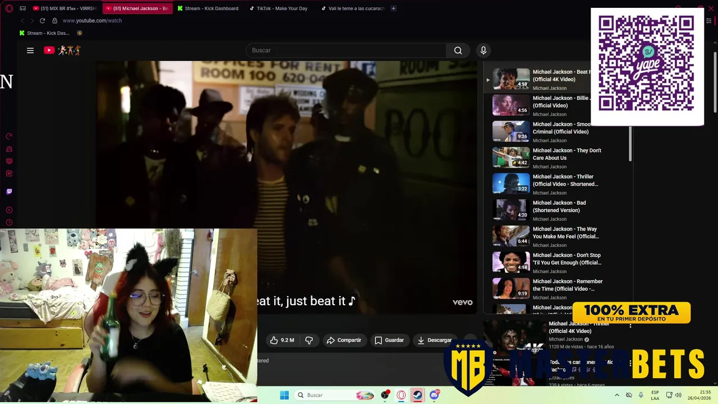Click the browser back arrow
The width and height of the screenshot is (718, 404).
(x=22, y=21)
